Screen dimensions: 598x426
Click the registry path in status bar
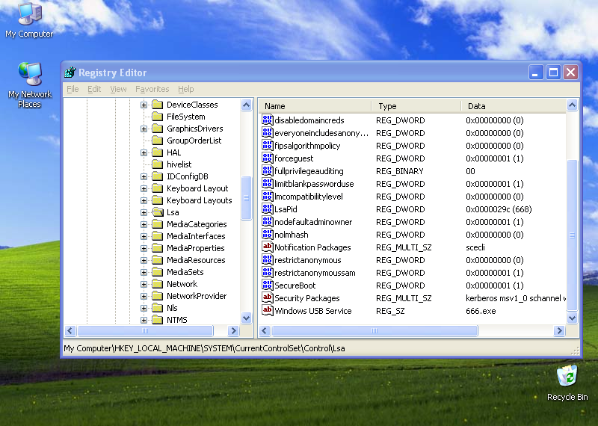204,348
